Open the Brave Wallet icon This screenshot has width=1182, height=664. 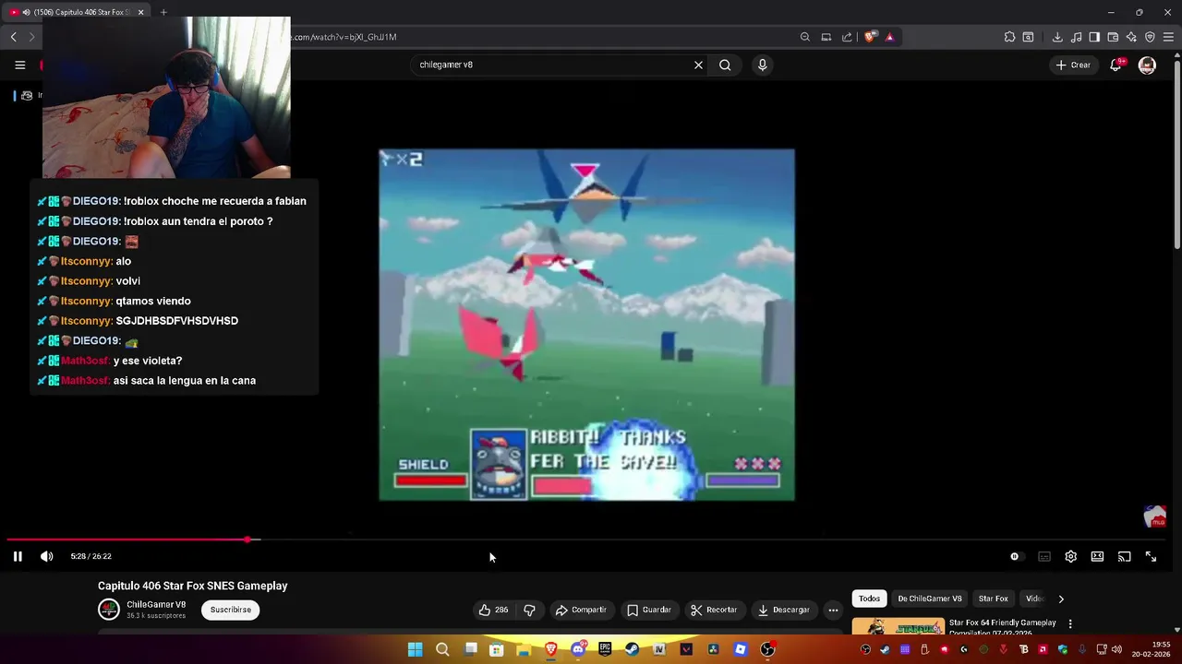click(x=1113, y=37)
